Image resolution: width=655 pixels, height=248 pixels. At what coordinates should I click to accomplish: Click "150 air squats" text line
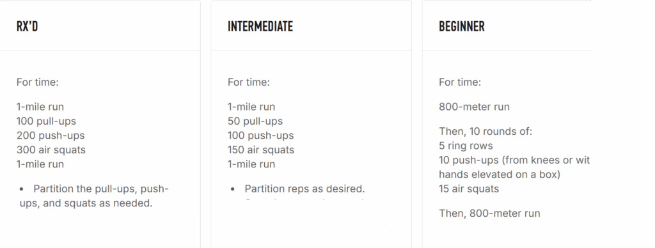point(261,150)
